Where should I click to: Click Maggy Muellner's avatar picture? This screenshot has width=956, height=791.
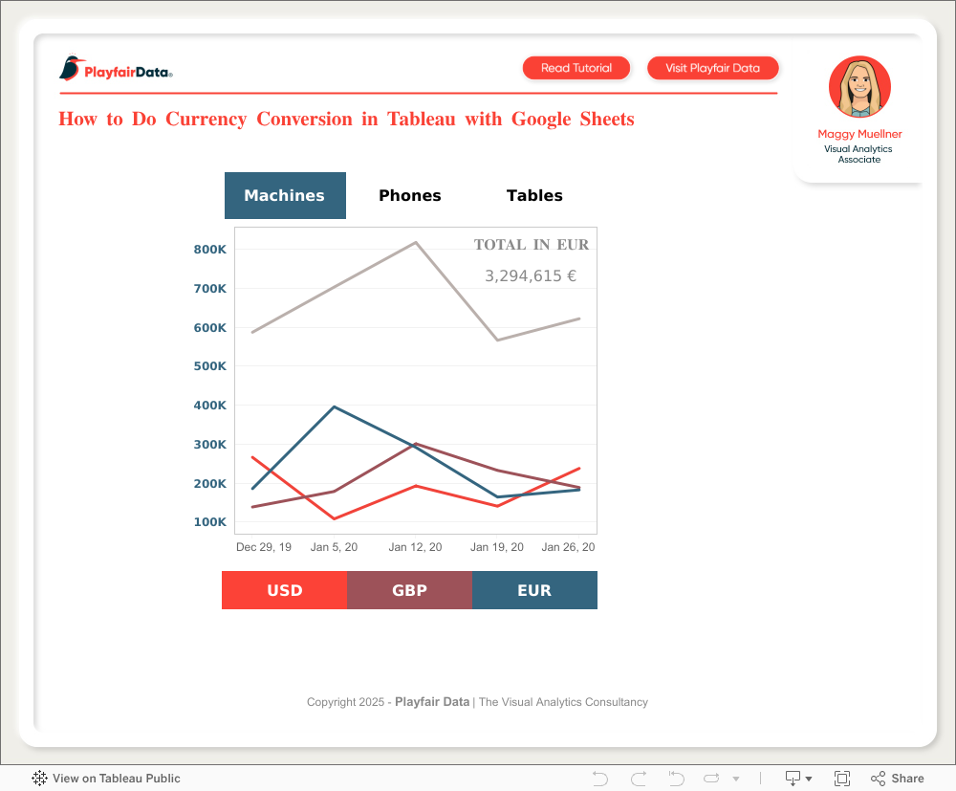coord(859,87)
